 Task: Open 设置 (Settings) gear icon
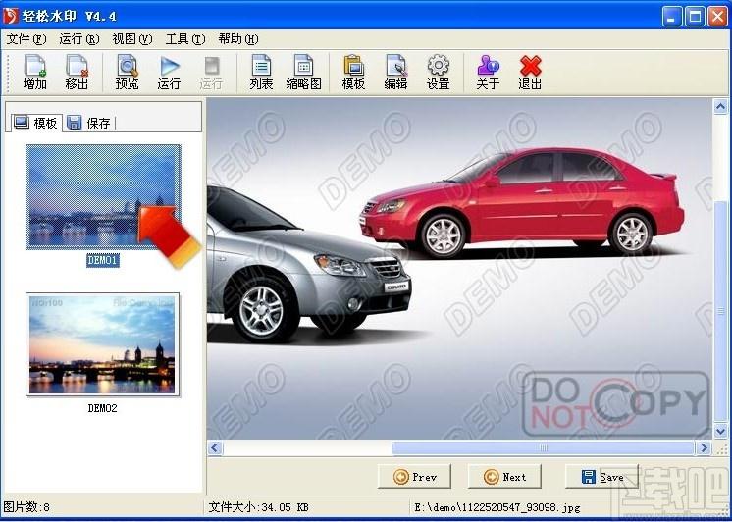pyautogui.click(x=438, y=72)
